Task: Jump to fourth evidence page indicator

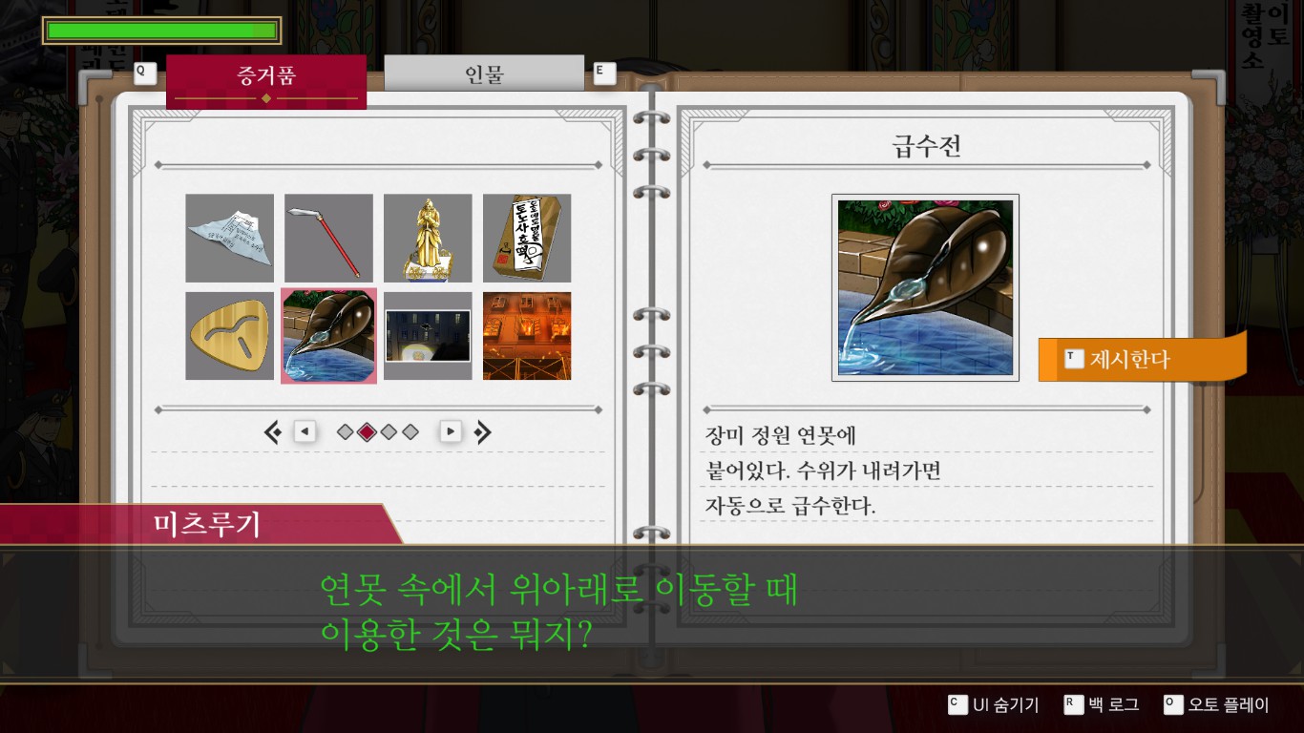Action: [410, 432]
